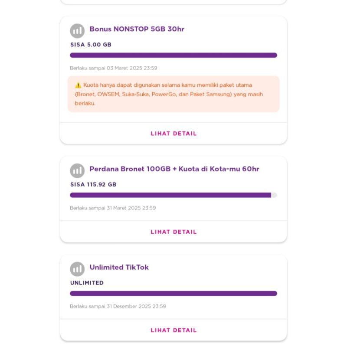Click the signal icon beside Bonus NONSTOP 5GB

pyautogui.click(x=77, y=31)
